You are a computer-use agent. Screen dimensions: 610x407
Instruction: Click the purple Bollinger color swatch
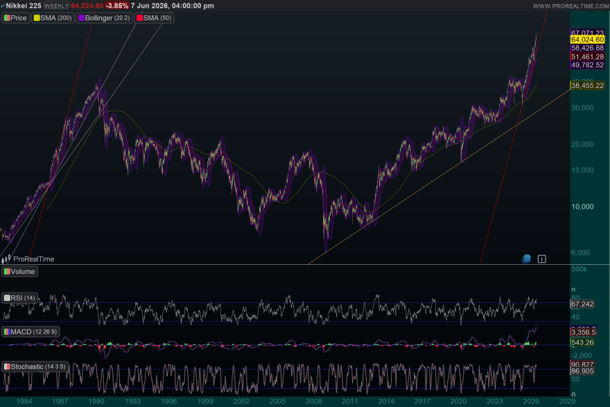pyautogui.click(x=82, y=18)
